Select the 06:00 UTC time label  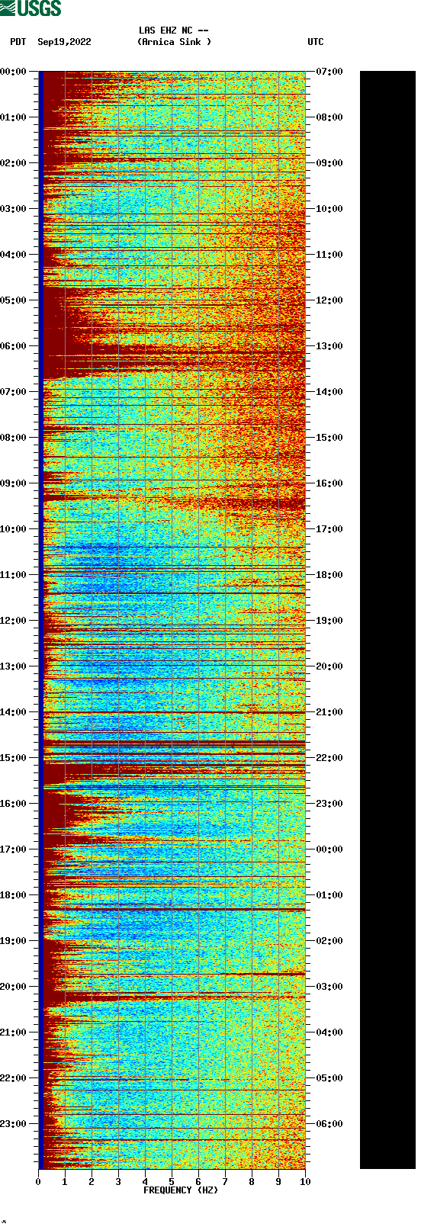329,1124
